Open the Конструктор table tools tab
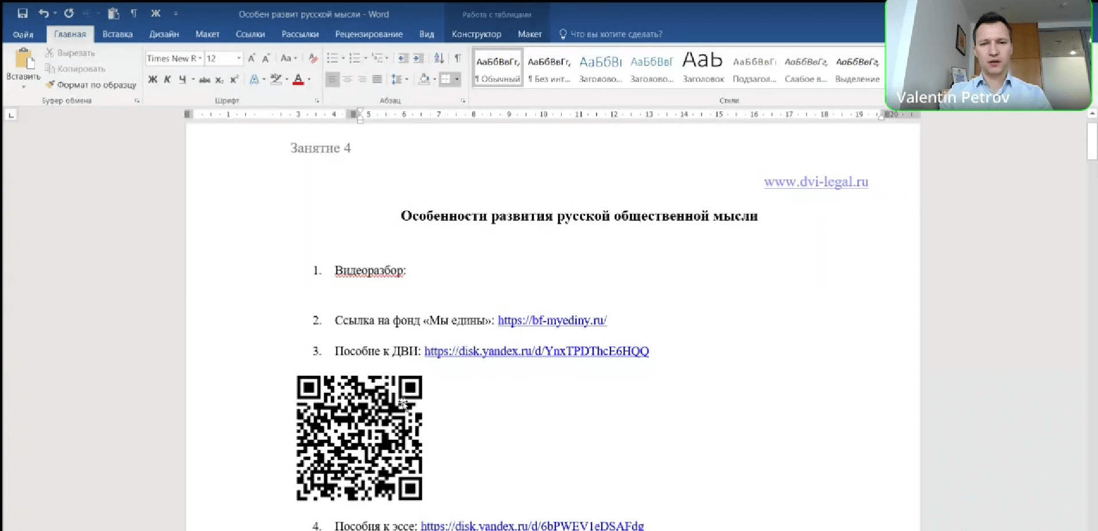 point(476,34)
